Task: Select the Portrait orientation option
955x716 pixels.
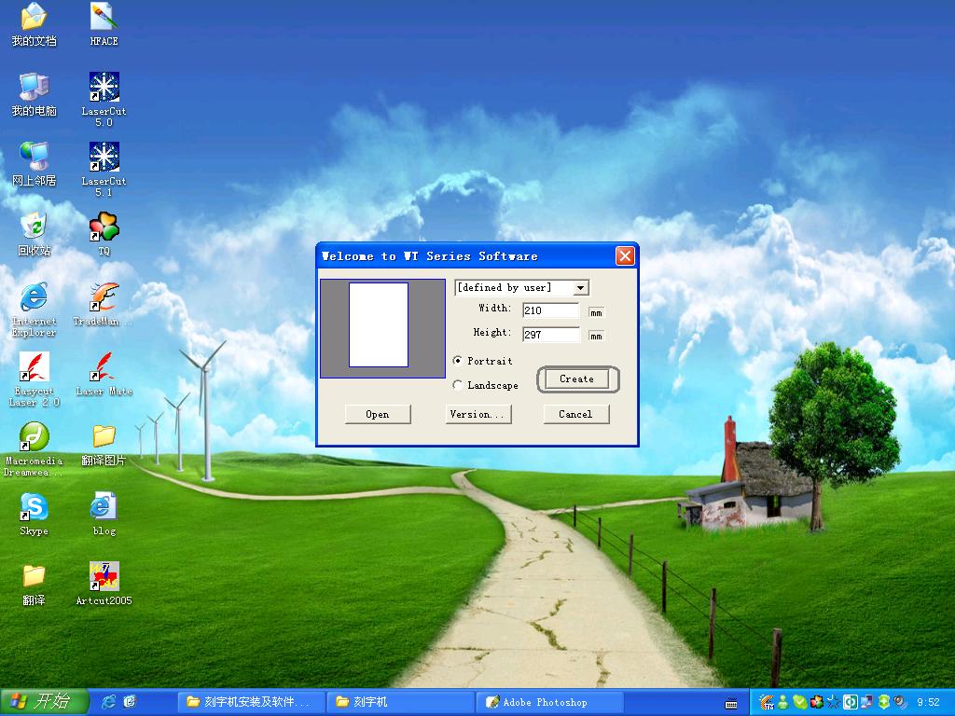Action: (x=482, y=361)
